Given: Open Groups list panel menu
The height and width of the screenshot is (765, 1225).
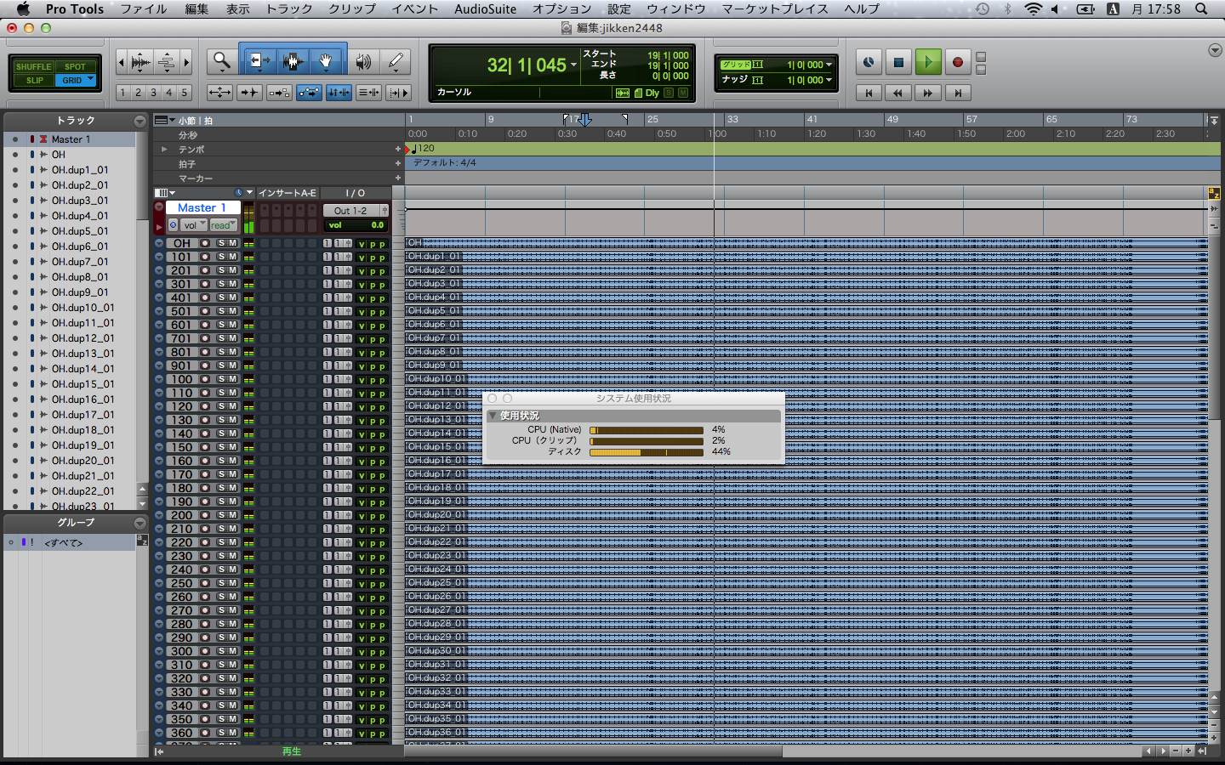Looking at the screenshot, I should (140, 524).
